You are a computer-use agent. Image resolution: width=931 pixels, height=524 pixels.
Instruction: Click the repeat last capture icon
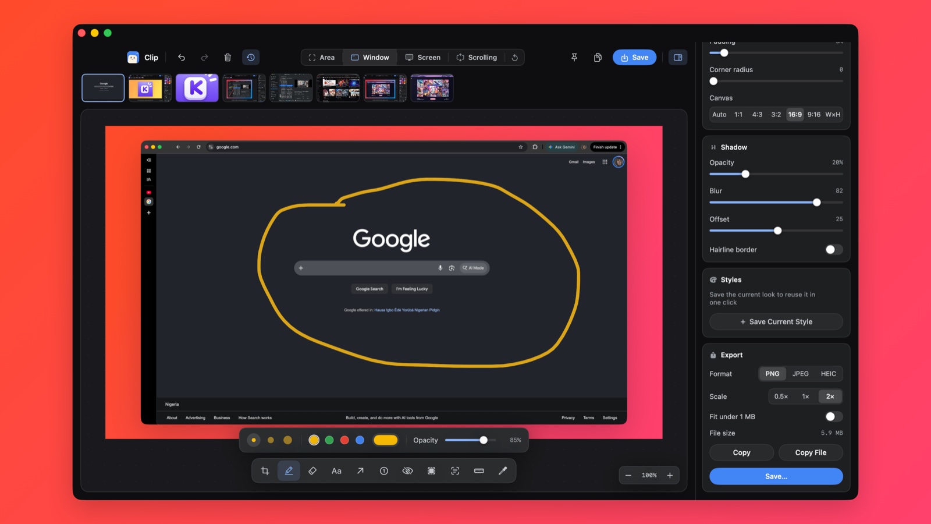pos(515,58)
